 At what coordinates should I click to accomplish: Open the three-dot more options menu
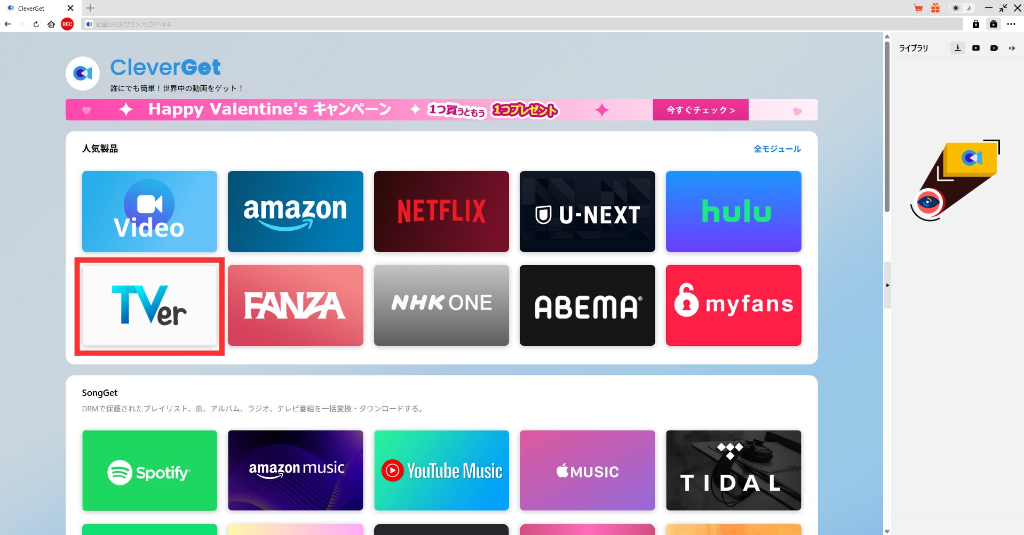[1012, 25]
